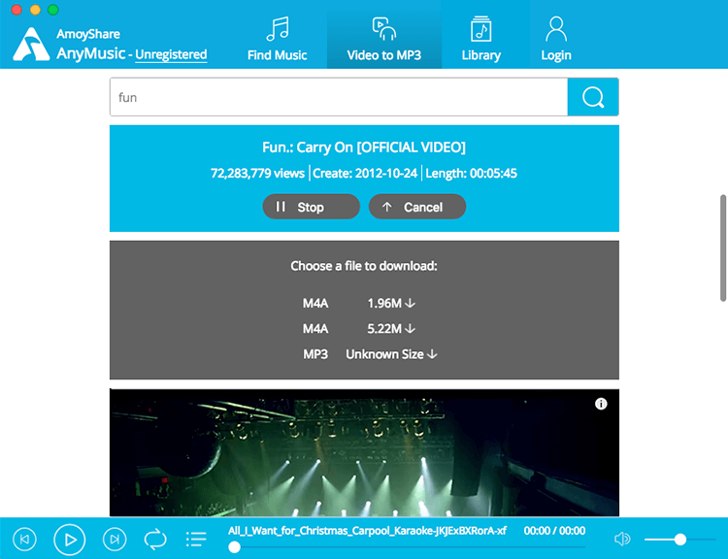Stop the Carry On preview
Image resolution: width=728 pixels, height=559 pixels.
pos(311,207)
